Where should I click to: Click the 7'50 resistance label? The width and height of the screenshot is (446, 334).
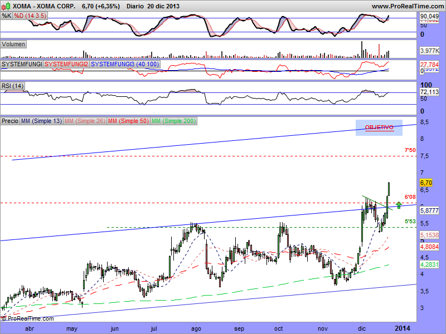pyautogui.click(x=410, y=150)
